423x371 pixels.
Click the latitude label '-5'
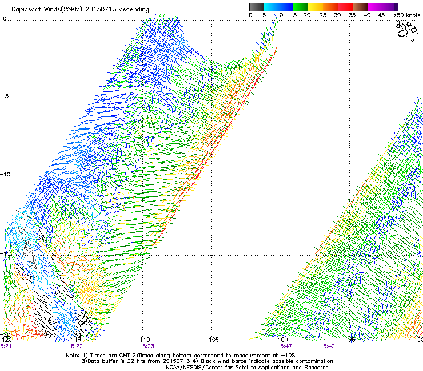pyautogui.click(x=5, y=96)
